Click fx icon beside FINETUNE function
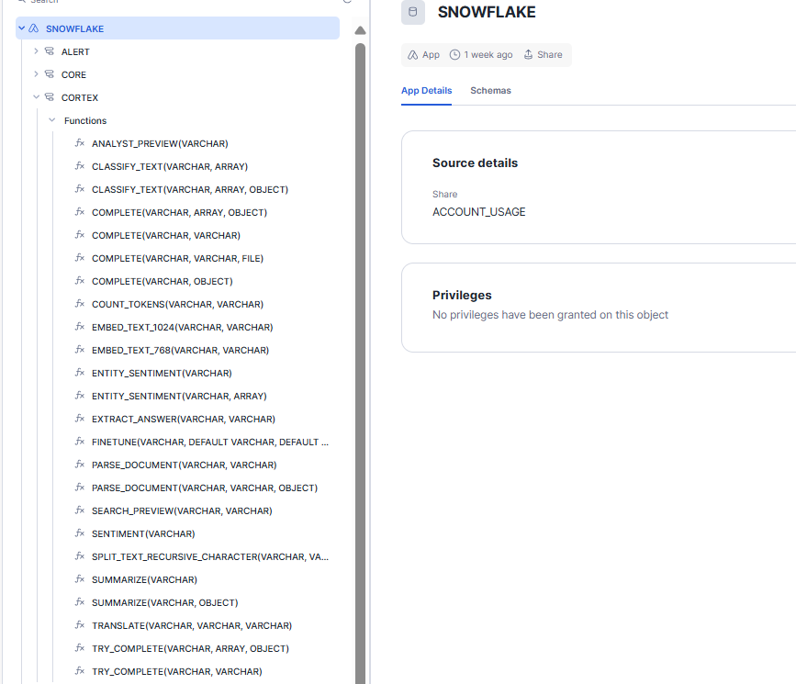Screen dimensions: 796x684 80,442
